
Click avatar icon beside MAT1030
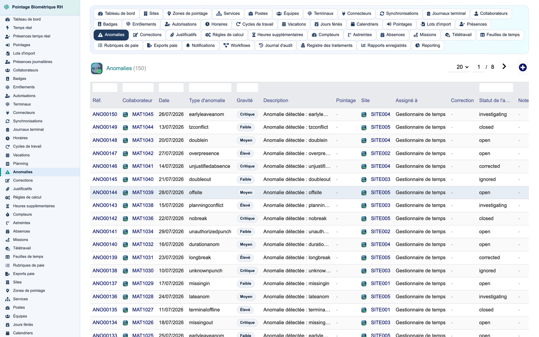pos(125,271)
